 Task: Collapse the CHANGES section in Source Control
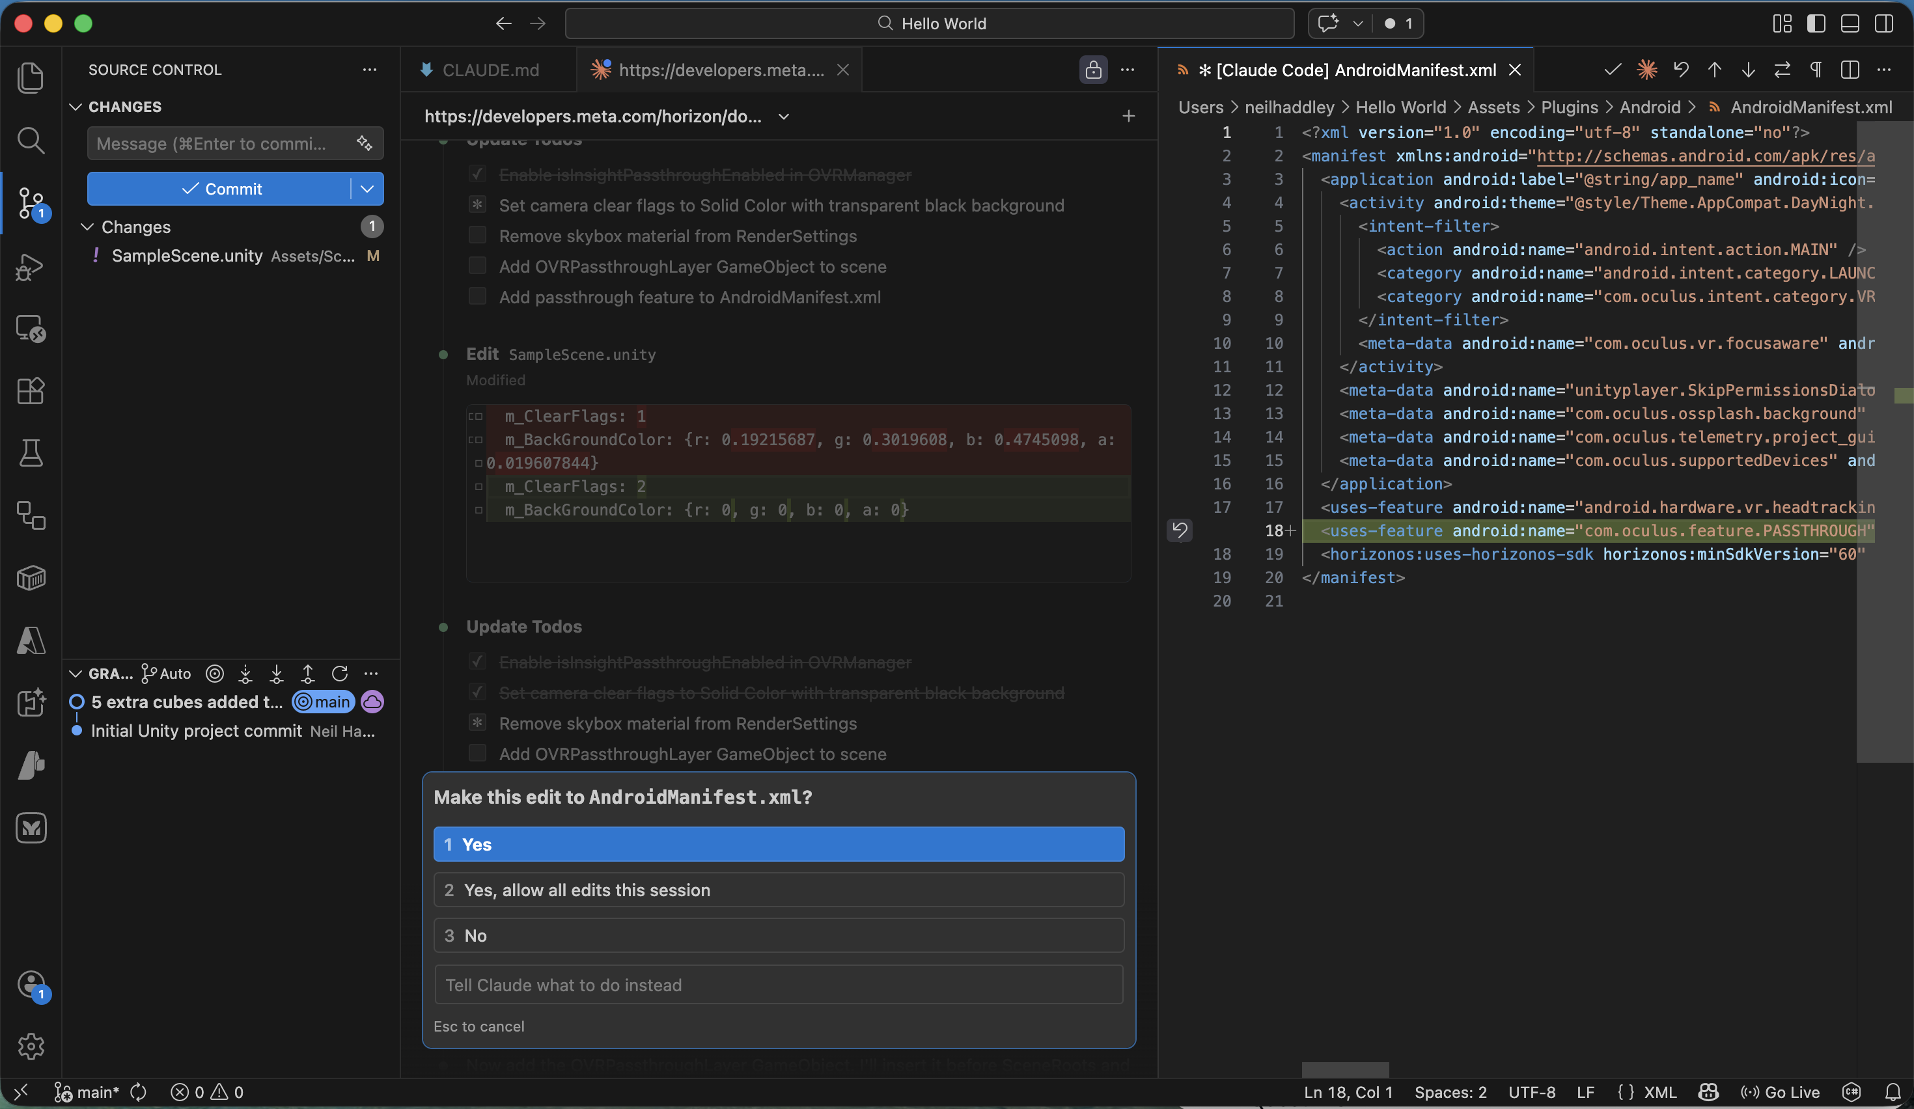point(76,106)
